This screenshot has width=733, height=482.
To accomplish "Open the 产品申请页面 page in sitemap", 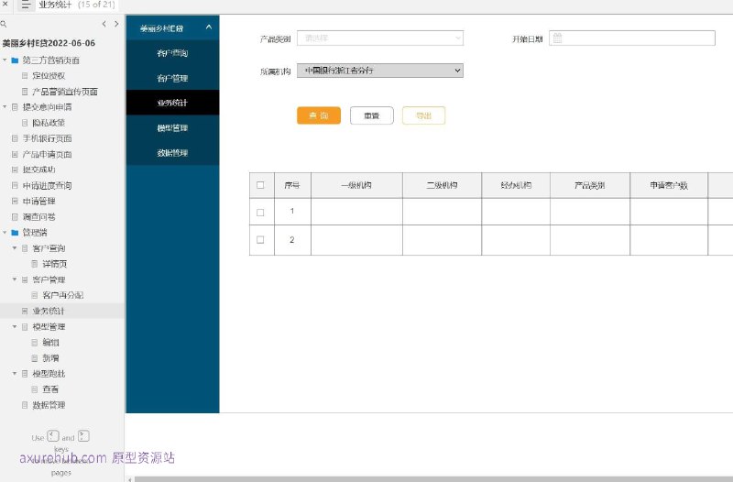I will [48, 154].
